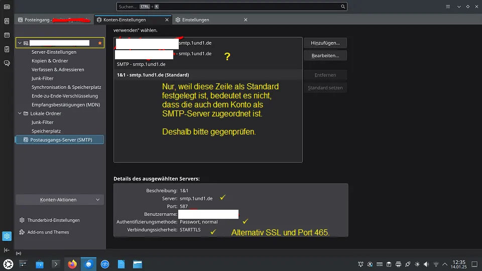
Task: Click the volume icon in system tray
Action: click(x=426, y=264)
